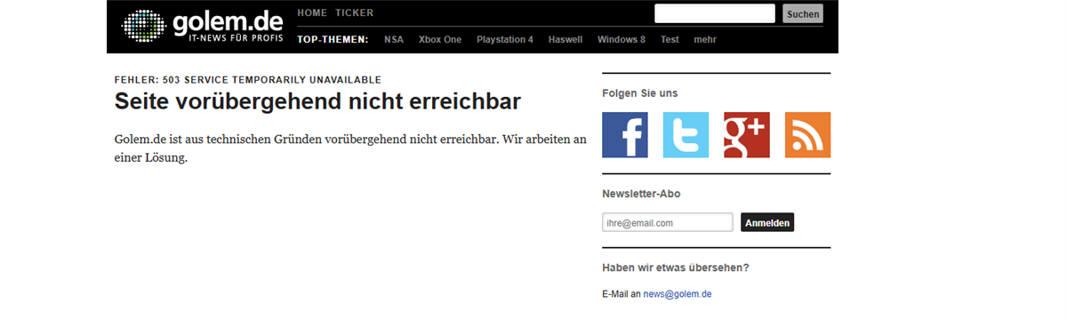Image resolution: width=1067 pixels, height=320 pixels.
Task: Select the Windows 8 top theme
Action: 622,40
